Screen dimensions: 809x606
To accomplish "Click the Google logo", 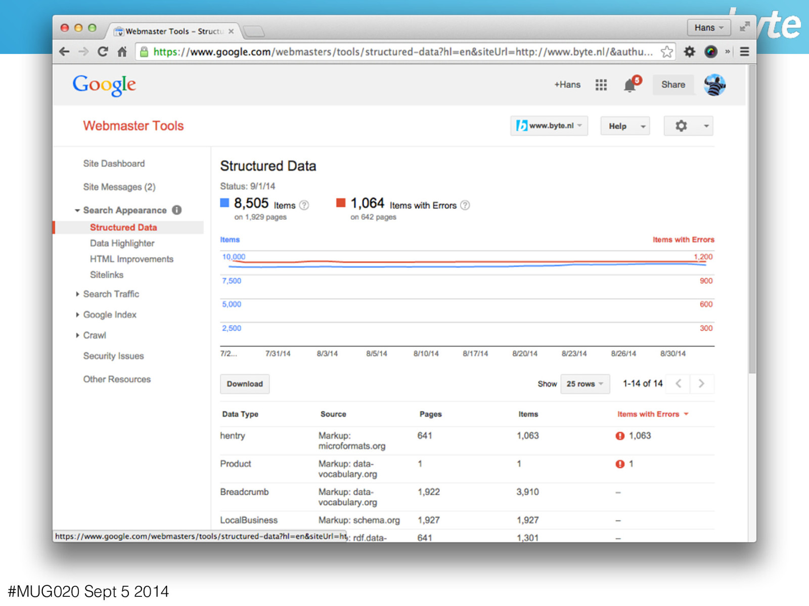I will [x=104, y=85].
